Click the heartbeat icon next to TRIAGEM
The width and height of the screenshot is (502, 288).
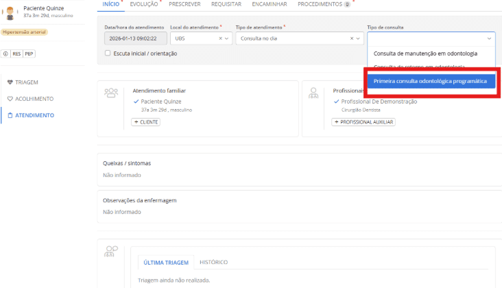click(10, 82)
